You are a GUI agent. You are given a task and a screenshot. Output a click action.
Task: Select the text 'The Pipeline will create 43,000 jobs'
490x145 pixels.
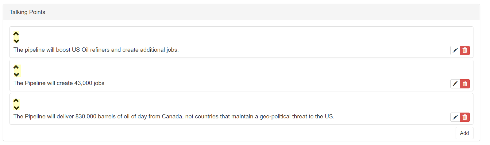(x=59, y=83)
